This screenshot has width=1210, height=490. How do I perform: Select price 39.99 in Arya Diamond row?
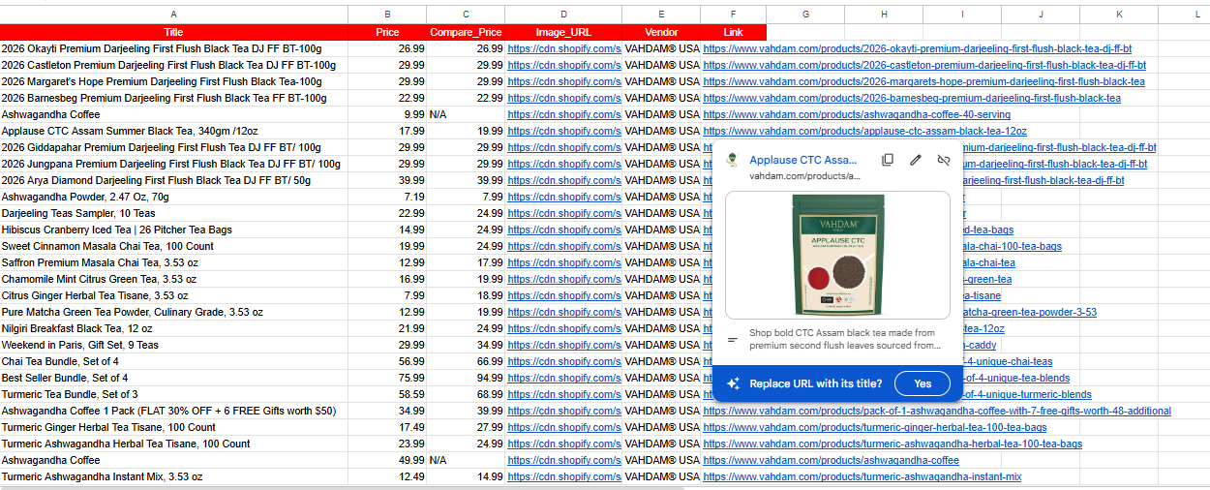click(387, 180)
